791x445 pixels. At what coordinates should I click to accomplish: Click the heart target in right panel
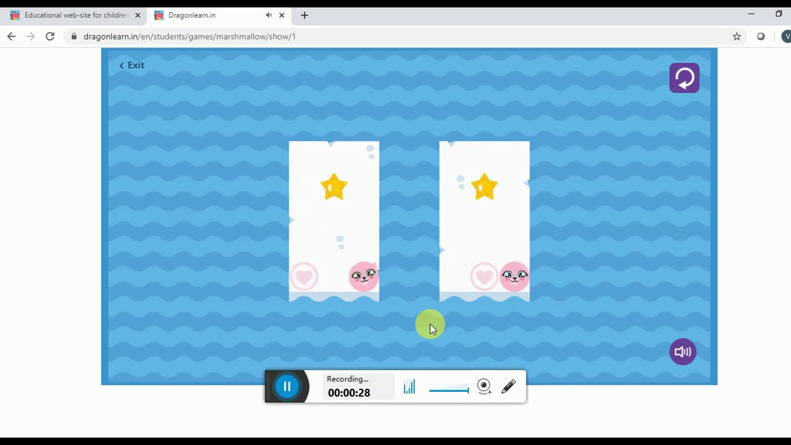484,276
